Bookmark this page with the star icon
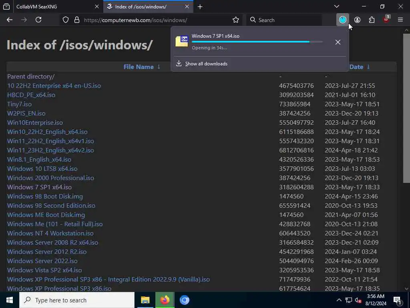 [235, 20]
